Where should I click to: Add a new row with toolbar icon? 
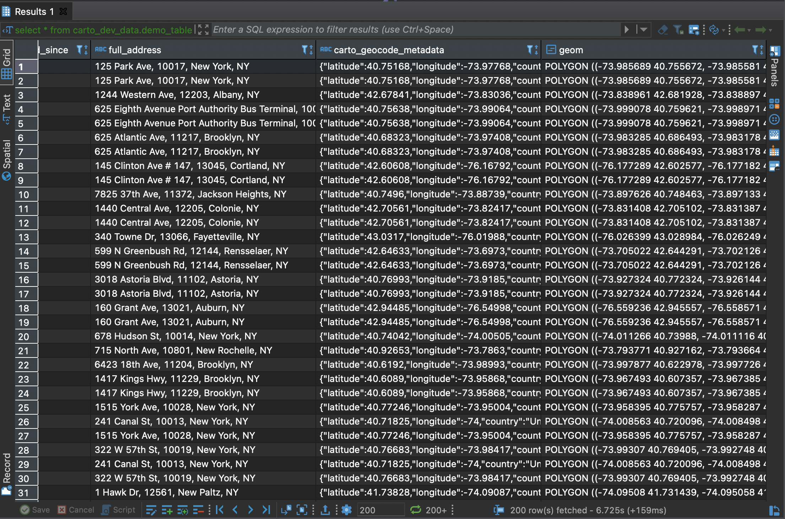(167, 510)
